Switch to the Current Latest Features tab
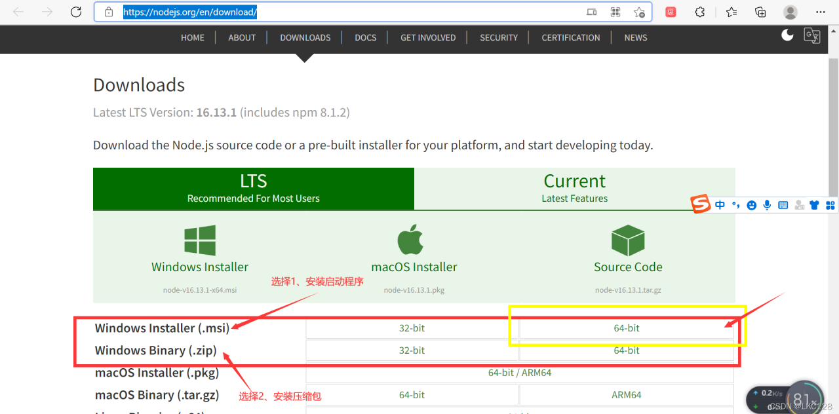The image size is (839, 414). click(575, 189)
